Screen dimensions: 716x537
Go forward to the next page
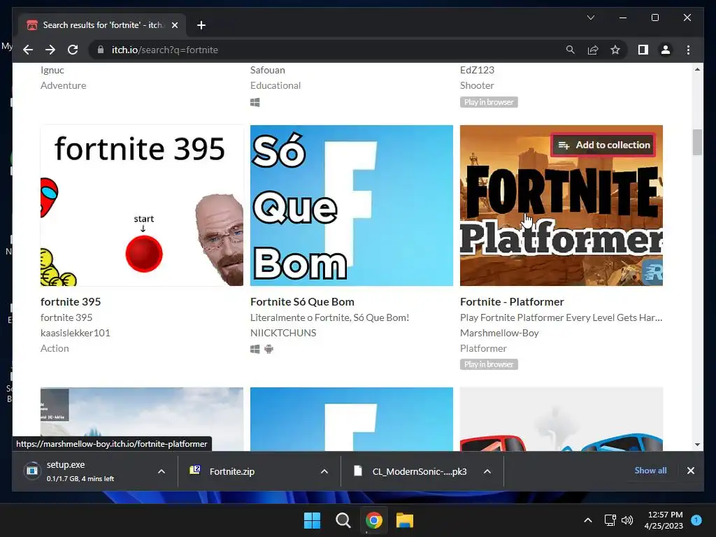click(x=50, y=50)
